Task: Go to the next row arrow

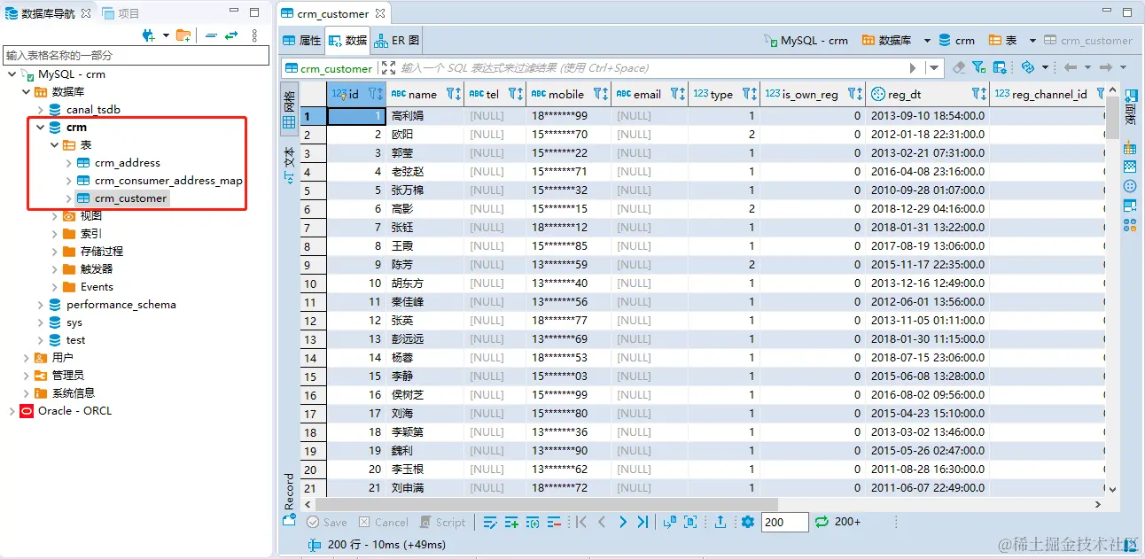Action: (x=623, y=523)
